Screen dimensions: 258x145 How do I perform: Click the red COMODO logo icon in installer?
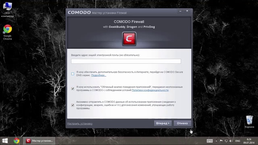click(129, 39)
